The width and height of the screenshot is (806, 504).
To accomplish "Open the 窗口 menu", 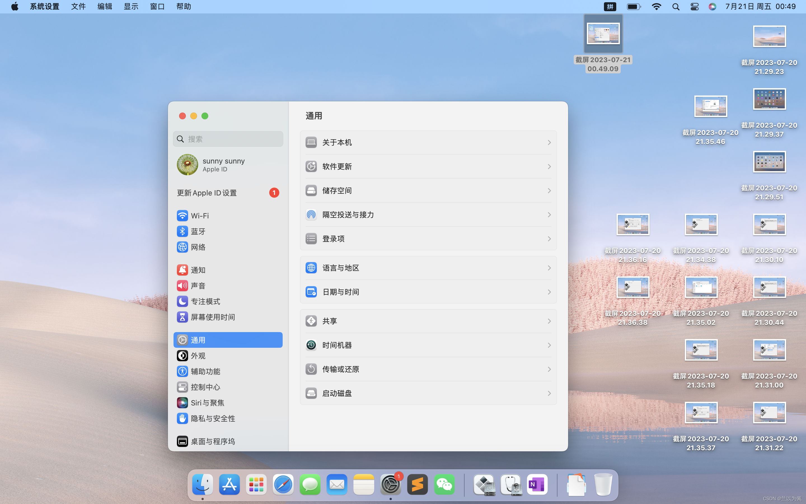I will click(x=157, y=7).
